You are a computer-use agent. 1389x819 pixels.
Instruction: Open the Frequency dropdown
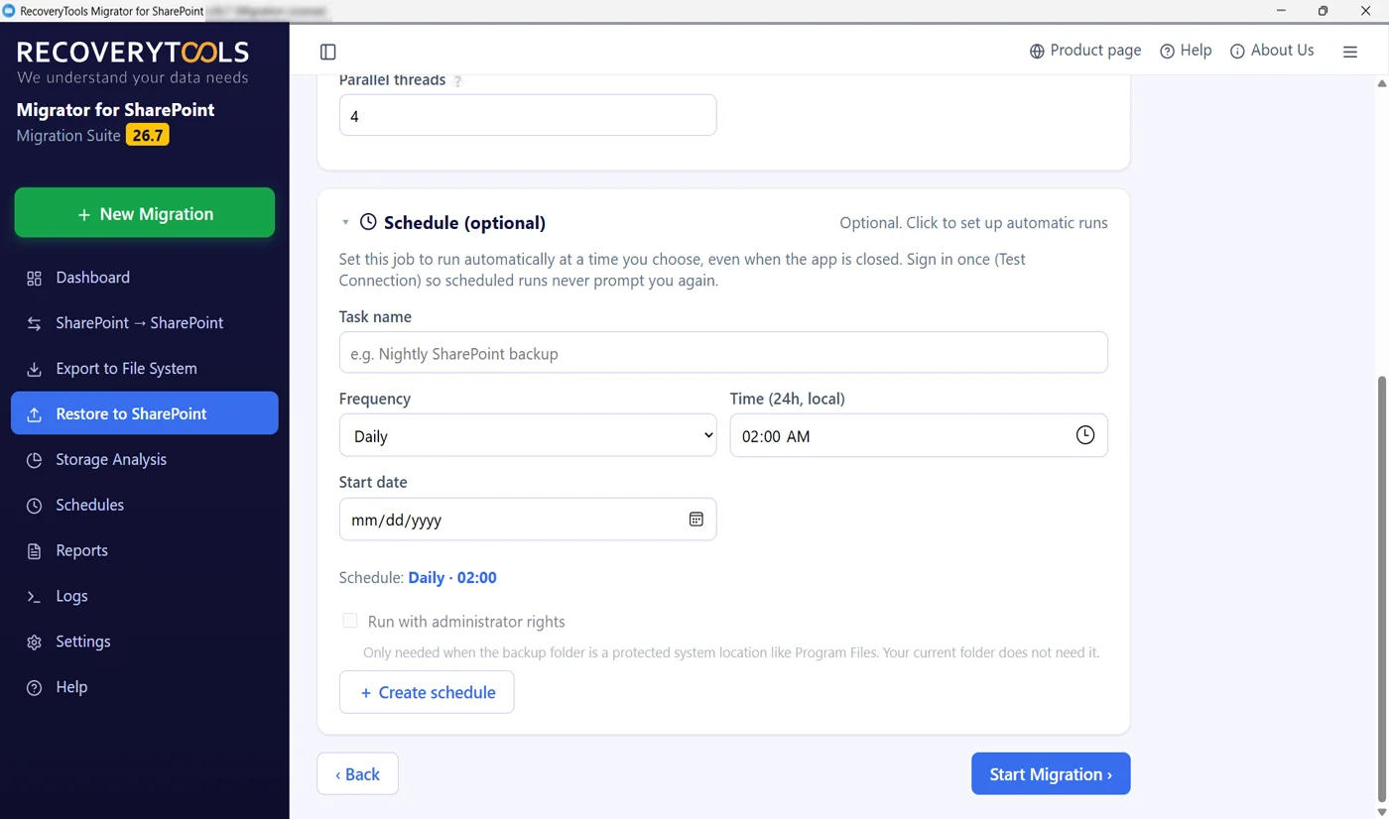pyautogui.click(x=528, y=435)
